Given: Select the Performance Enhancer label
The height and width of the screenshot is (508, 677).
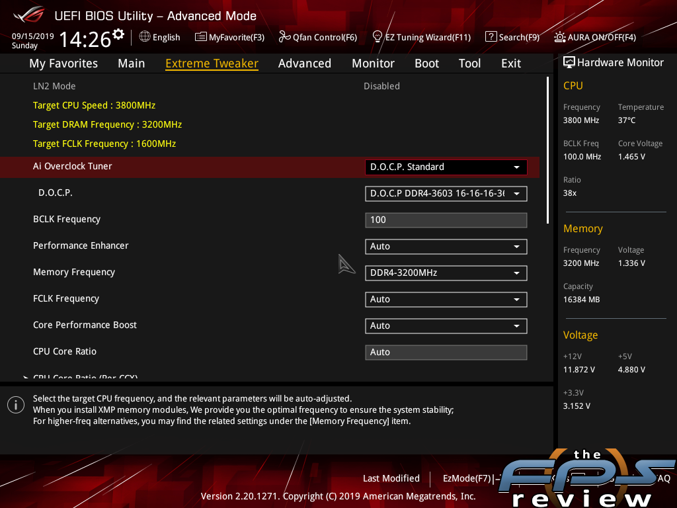Looking at the screenshot, I should tap(81, 245).
